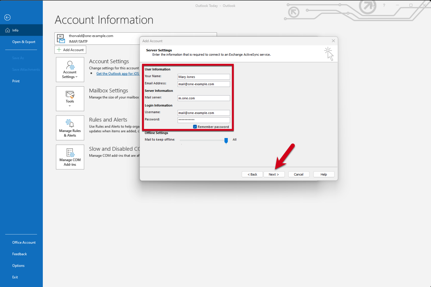431x287 pixels.
Task: Click the back arrow circle icon
Action: (x=7, y=18)
